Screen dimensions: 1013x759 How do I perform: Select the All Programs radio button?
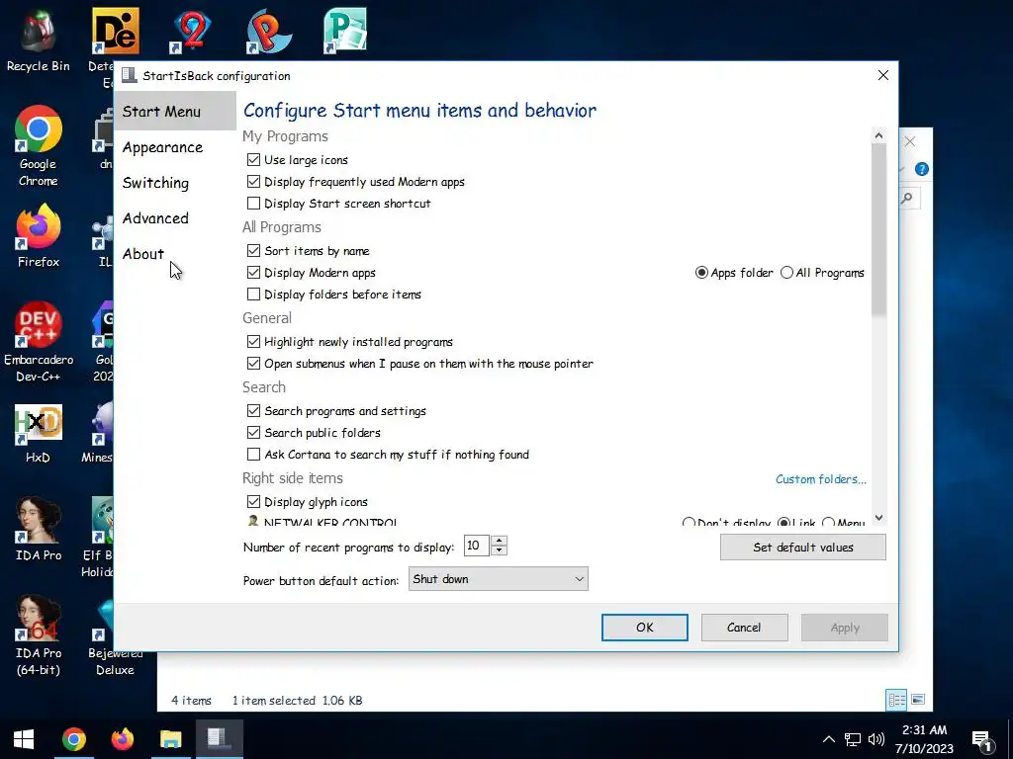point(786,273)
